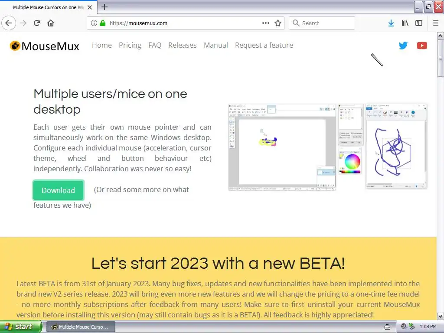444x333 pixels.
Task: Open page actions three-dots menu
Action: click(266, 23)
